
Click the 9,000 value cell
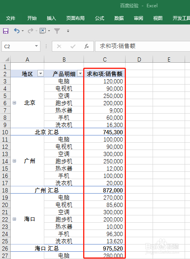(105, 110)
